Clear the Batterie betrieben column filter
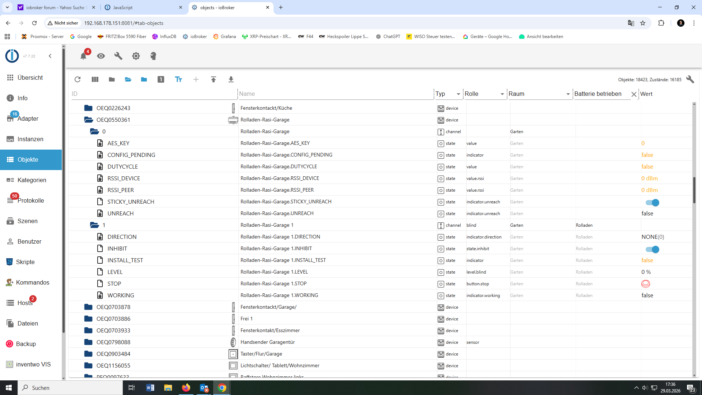 coord(634,94)
